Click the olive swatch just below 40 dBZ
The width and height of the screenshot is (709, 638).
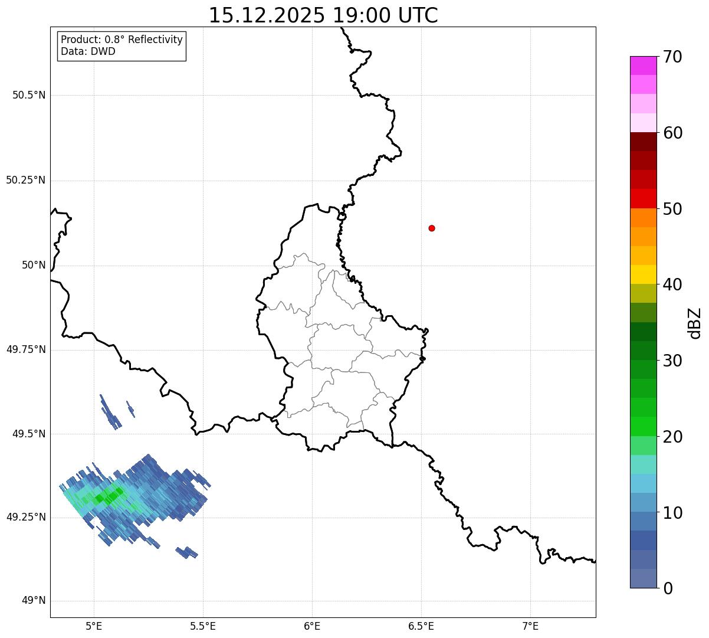(x=643, y=293)
